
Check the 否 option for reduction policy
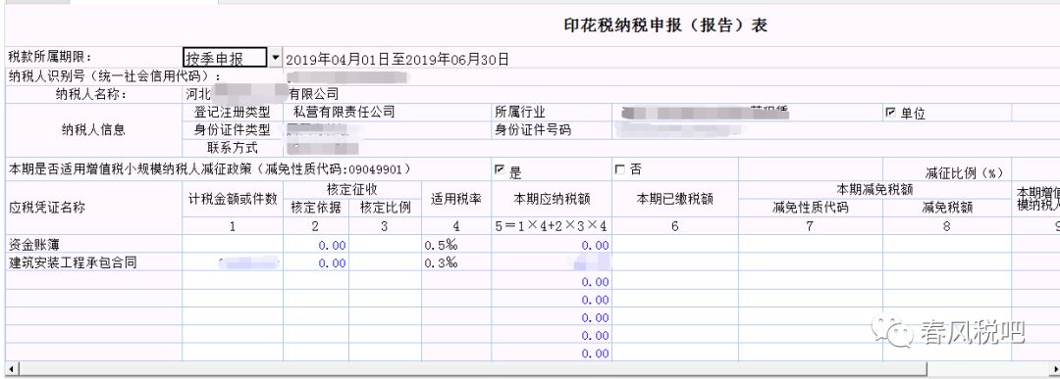[x=620, y=170]
